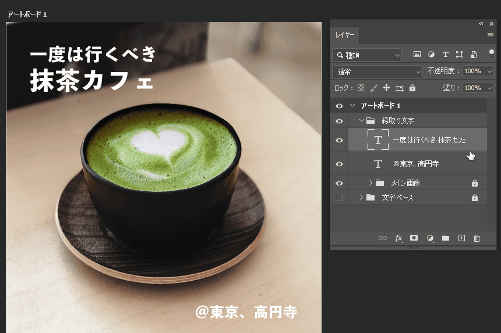Viewport: 501px width, 333px height.
Task: Open the 通常 blend mode dropdown
Action: pyautogui.click(x=377, y=71)
